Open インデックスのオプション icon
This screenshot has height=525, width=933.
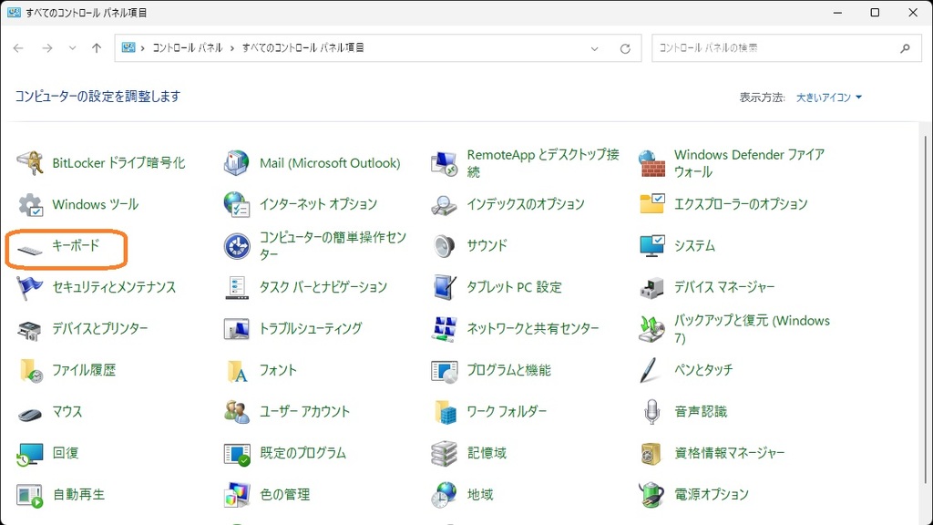(444, 204)
